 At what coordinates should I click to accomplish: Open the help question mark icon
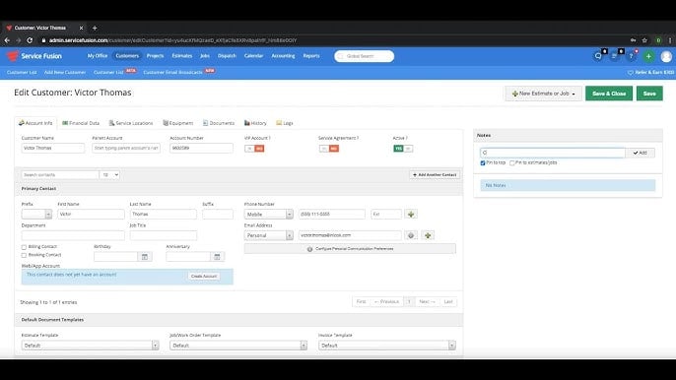pos(631,56)
